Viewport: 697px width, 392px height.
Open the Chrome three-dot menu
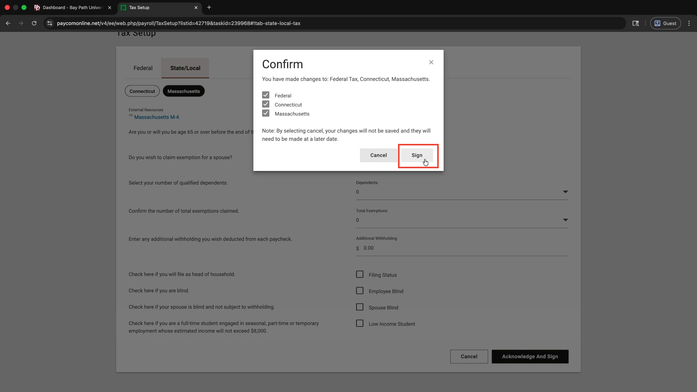pyautogui.click(x=689, y=23)
